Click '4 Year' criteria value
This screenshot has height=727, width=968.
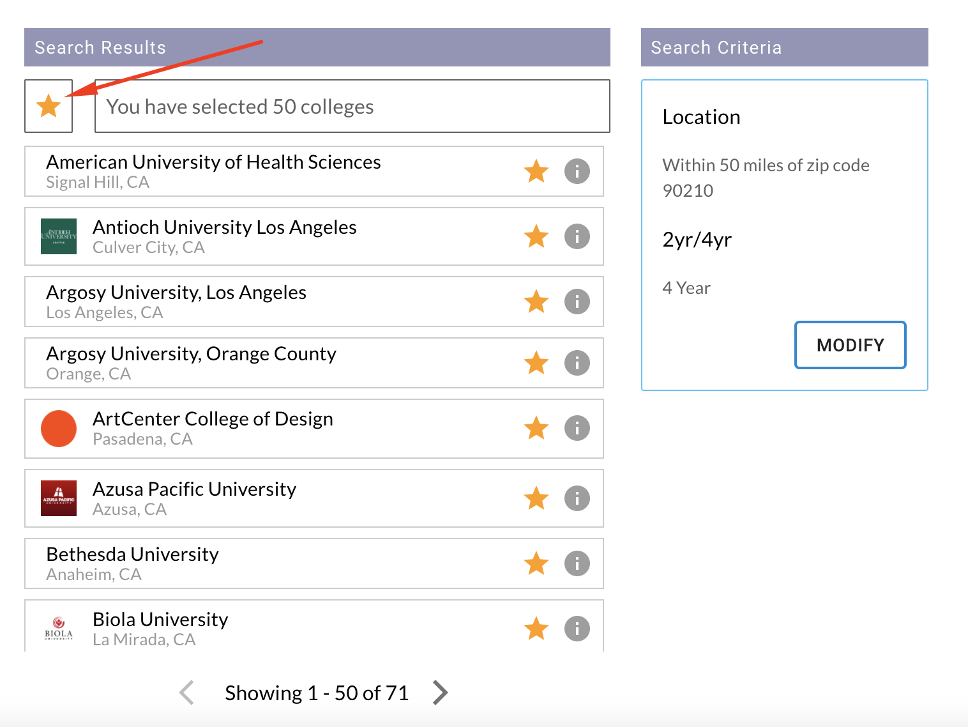tap(686, 288)
